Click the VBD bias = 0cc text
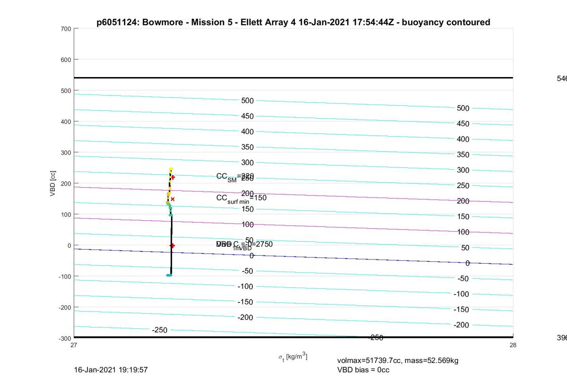Screen dimensions: 567x380 (363, 370)
